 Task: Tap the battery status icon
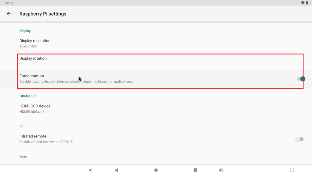tap(307, 3)
